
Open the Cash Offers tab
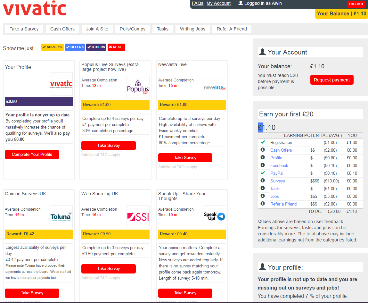(x=62, y=29)
